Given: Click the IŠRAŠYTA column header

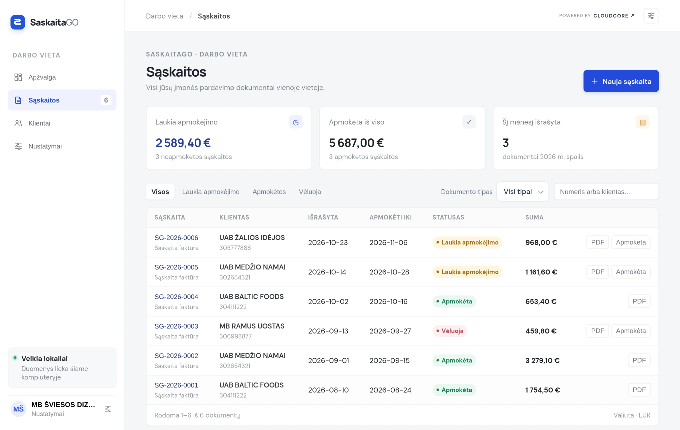Looking at the screenshot, I should [x=323, y=217].
